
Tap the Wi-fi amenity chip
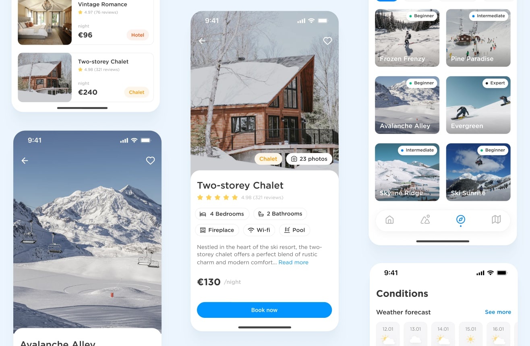click(x=259, y=230)
